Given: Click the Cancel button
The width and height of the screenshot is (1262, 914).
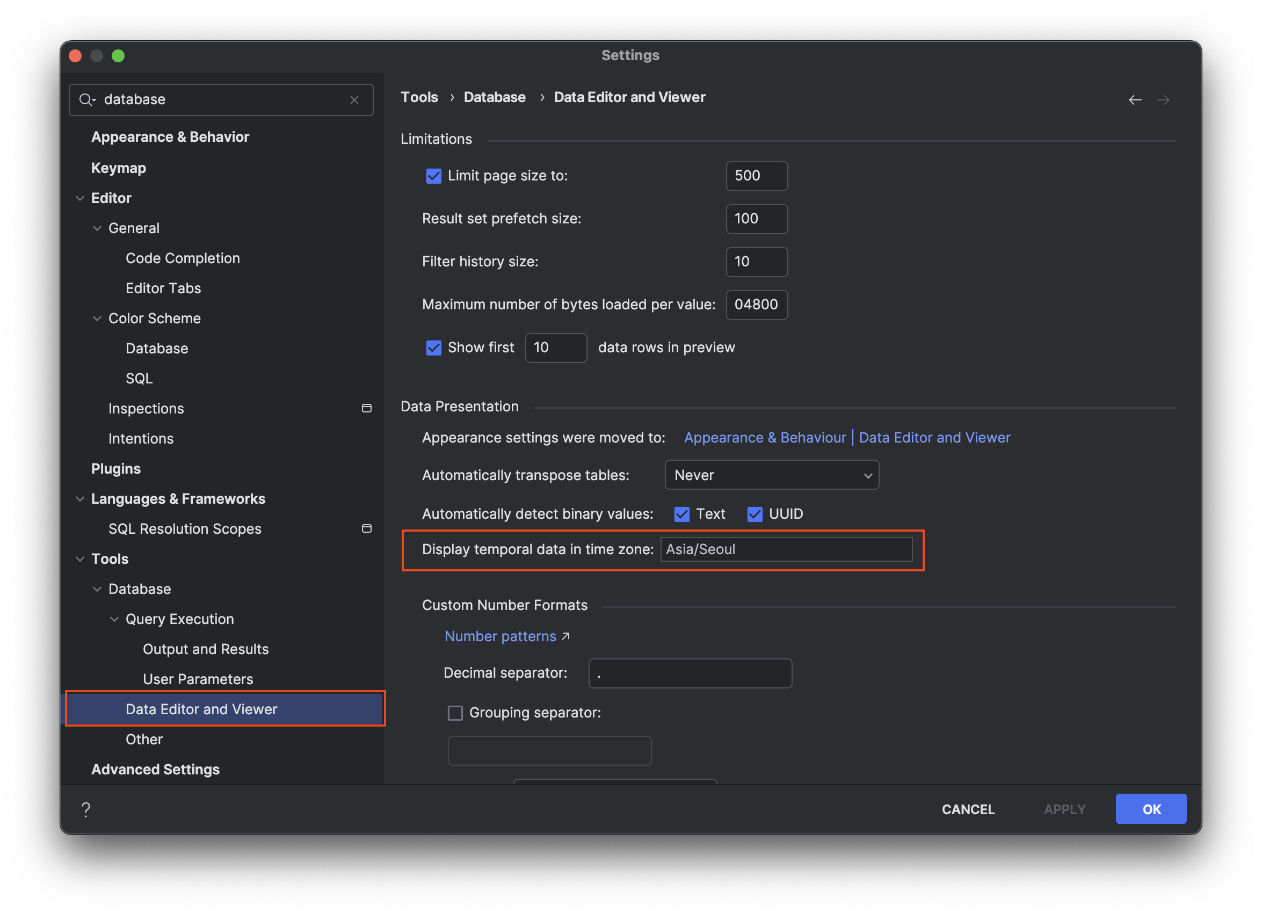Looking at the screenshot, I should (x=968, y=809).
